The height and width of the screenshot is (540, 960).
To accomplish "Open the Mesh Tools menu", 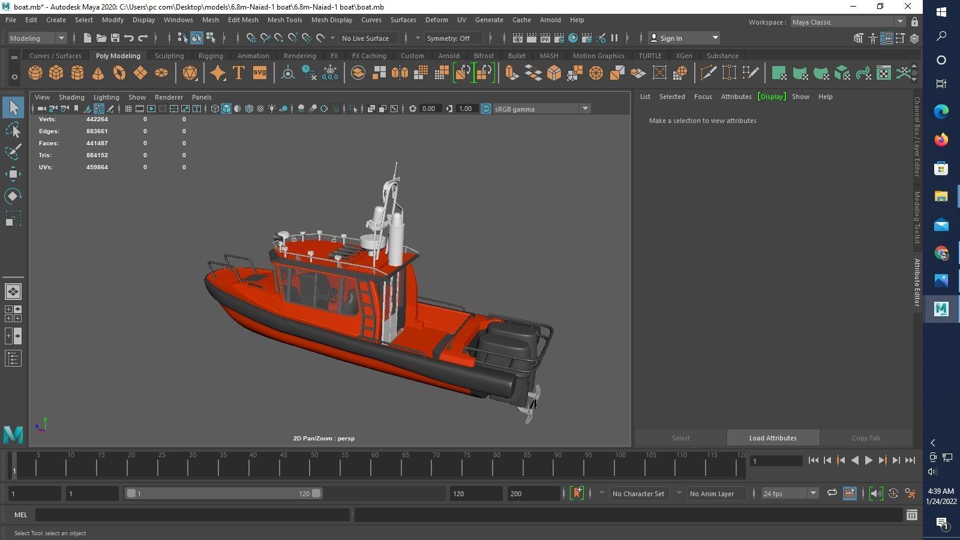I will pos(284,20).
